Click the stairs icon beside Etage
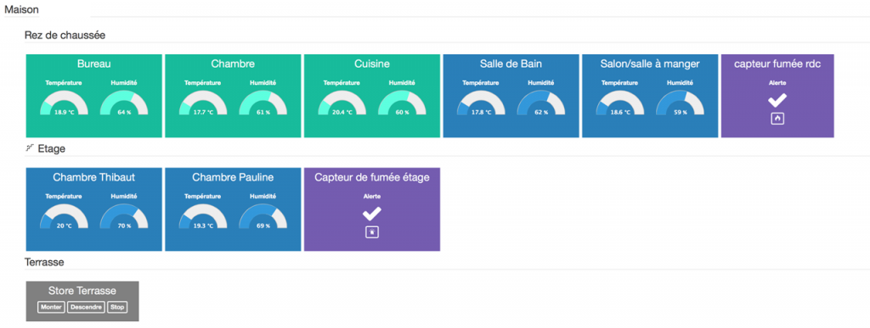Image resolution: width=870 pixels, height=328 pixels. point(30,147)
